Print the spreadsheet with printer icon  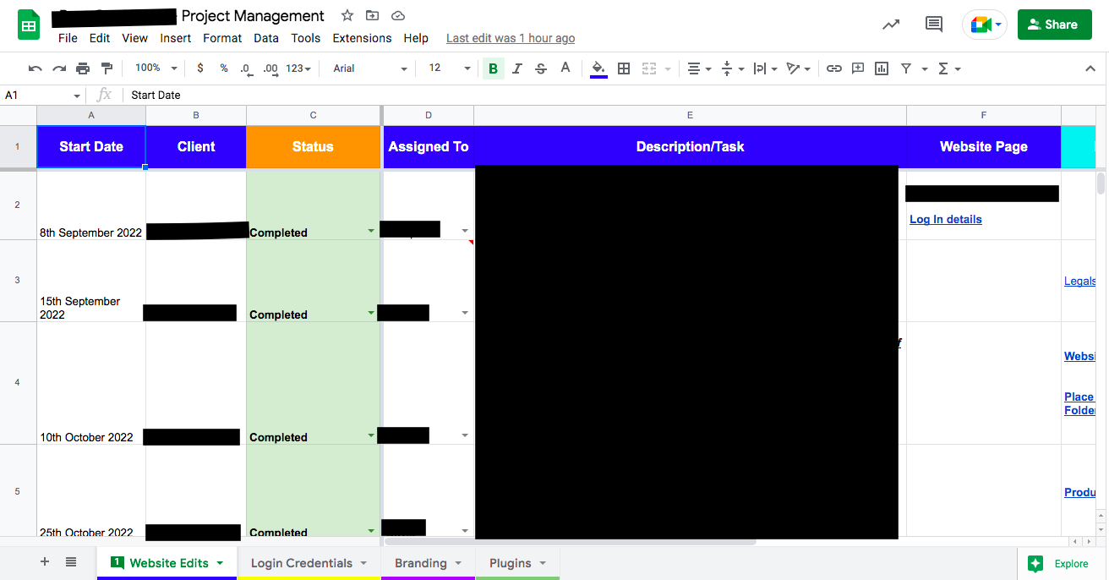(83, 68)
